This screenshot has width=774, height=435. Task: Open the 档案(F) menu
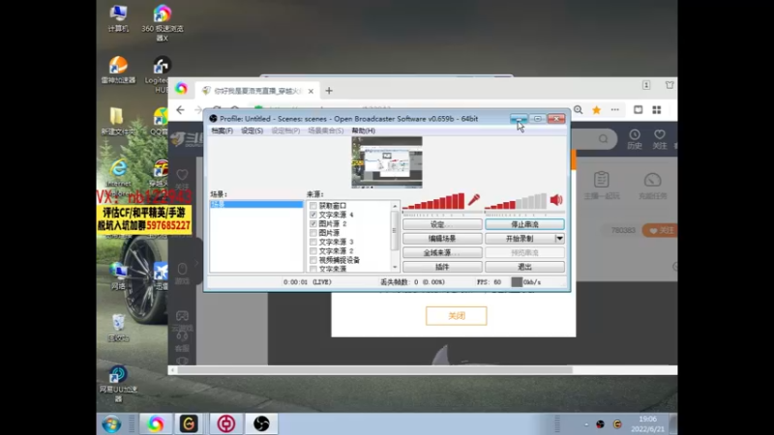tap(222, 130)
